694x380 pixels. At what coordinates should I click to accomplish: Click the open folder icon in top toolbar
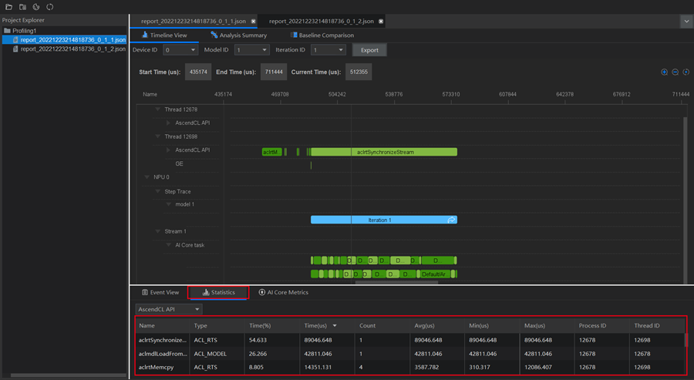pyautogui.click(x=8, y=7)
